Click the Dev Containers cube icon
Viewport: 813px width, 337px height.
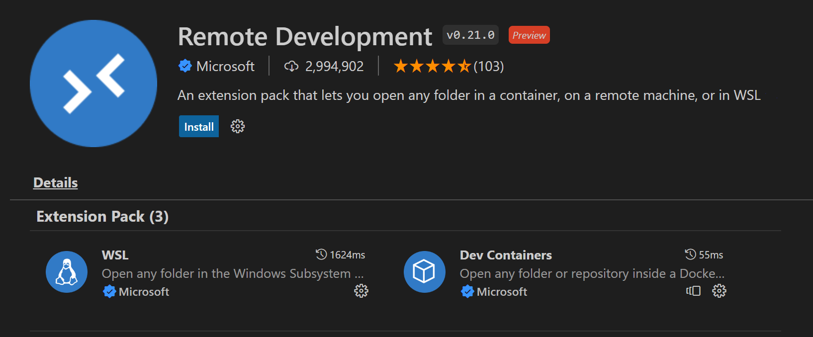click(425, 272)
